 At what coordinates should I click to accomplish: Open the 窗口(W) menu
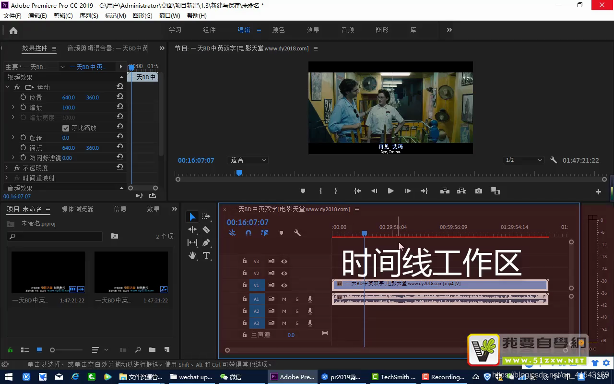(170, 15)
